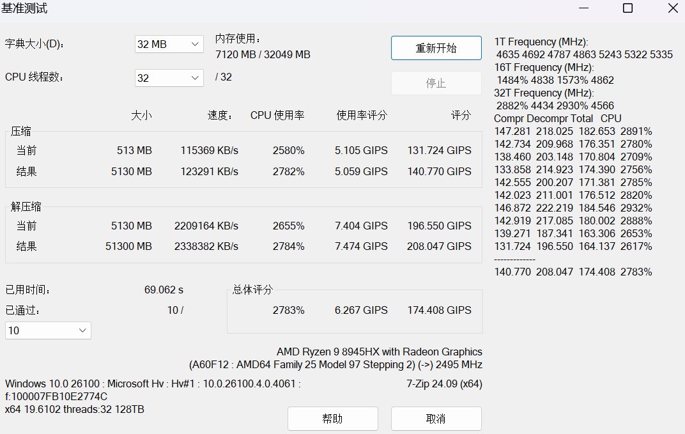Image resolution: width=685 pixels, height=434 pixels.
Task: Click the 基准测试 window title
Action: click(24, 8)
